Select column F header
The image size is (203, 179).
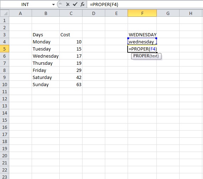pyautogui.click(x=142, y=13)
